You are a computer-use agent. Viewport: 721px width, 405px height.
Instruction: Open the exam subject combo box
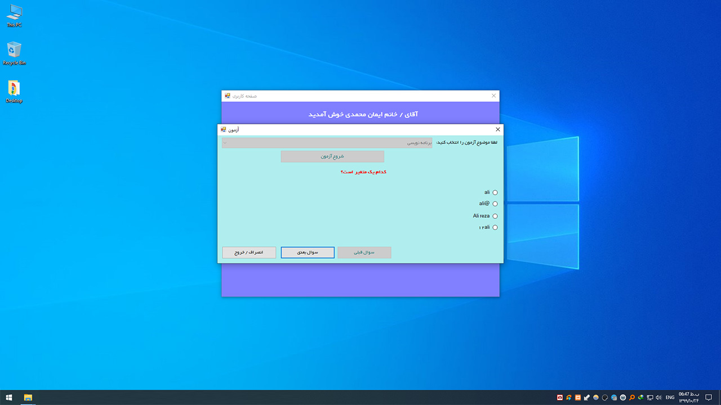point(327,143)
